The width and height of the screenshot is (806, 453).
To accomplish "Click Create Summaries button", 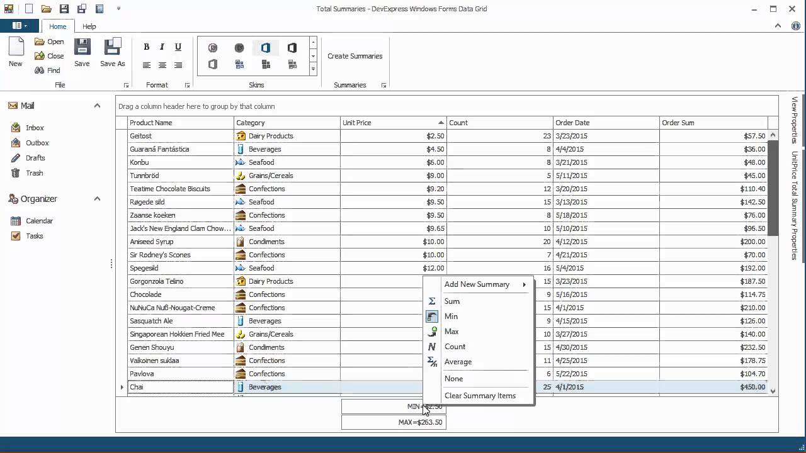I will point(355,56).
